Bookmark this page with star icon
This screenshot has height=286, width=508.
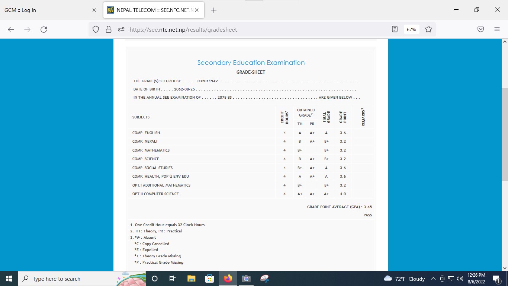click(x=428, y=29)
